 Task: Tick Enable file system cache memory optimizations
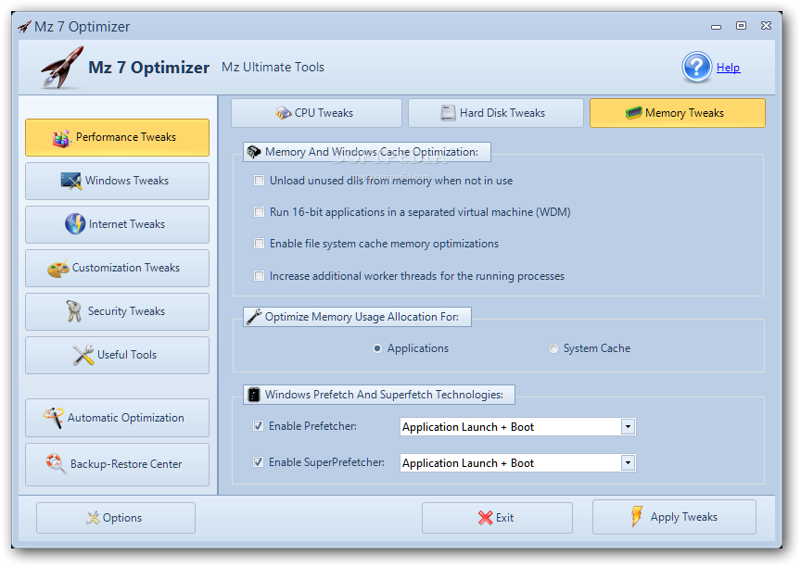point(260,244)
